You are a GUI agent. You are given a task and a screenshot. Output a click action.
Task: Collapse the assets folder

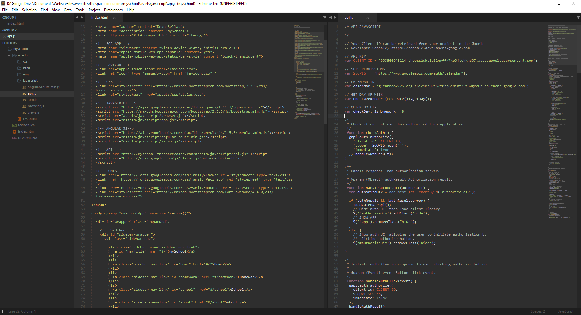9,55
